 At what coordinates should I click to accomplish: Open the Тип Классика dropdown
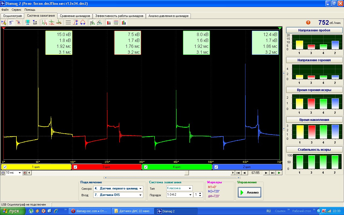(x=190, y=188)
